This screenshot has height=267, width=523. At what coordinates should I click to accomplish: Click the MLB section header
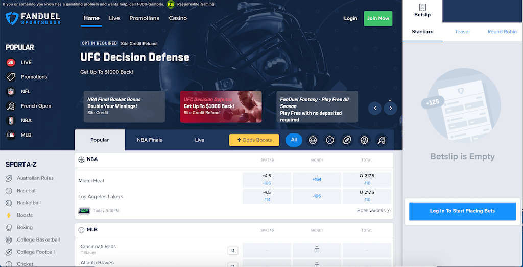pos(92,230)
